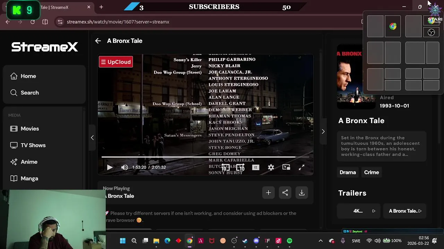Open notification center icon
Image resolution: width=444 pixels, height=249 pixels.
[435, 241]
